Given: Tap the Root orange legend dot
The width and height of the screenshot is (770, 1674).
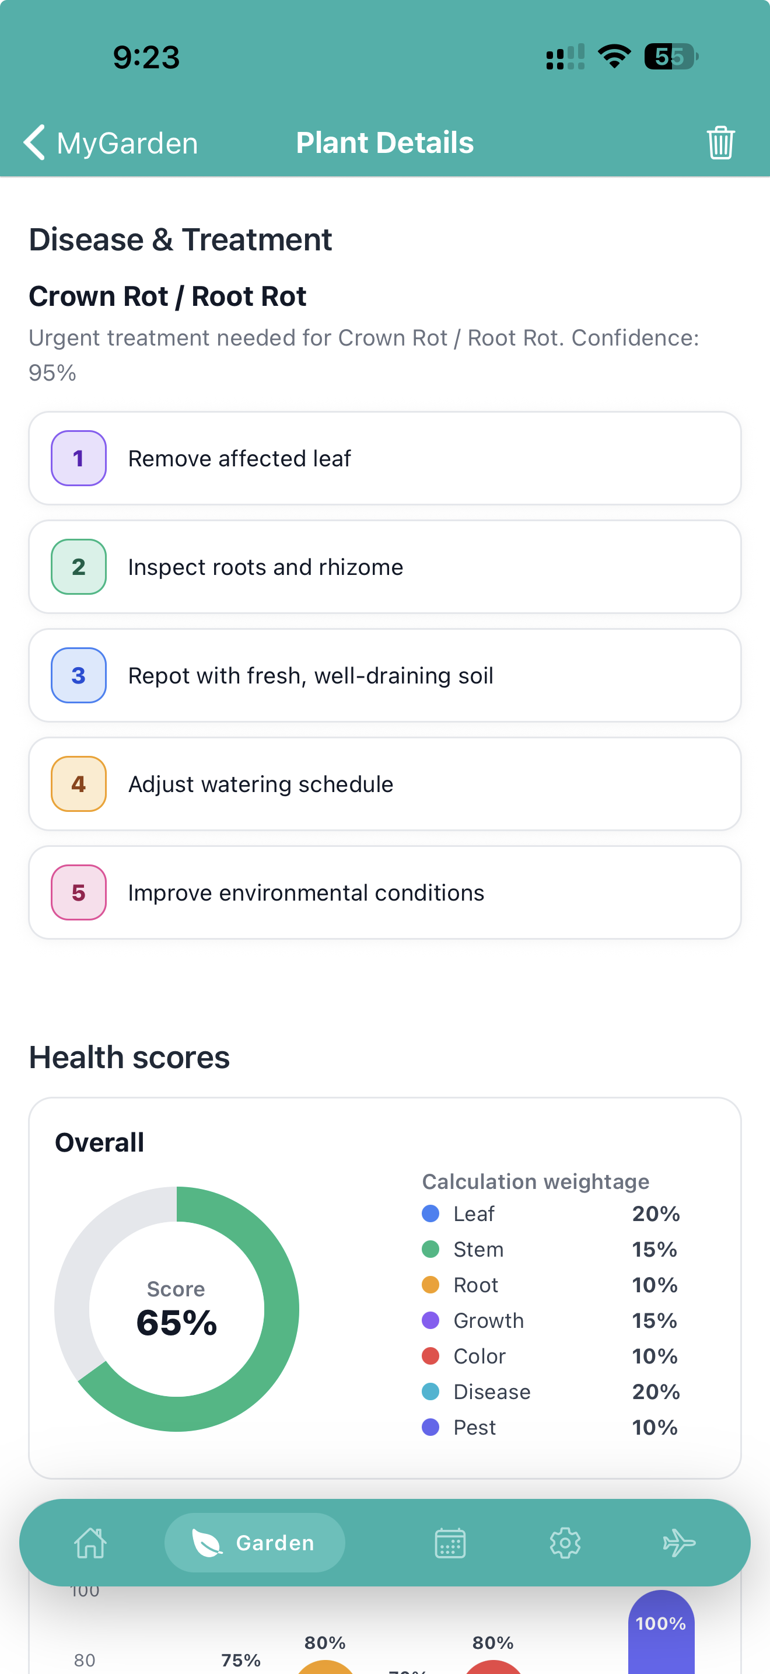Looking at the screenshot, I should click(x=430, y=1285).
